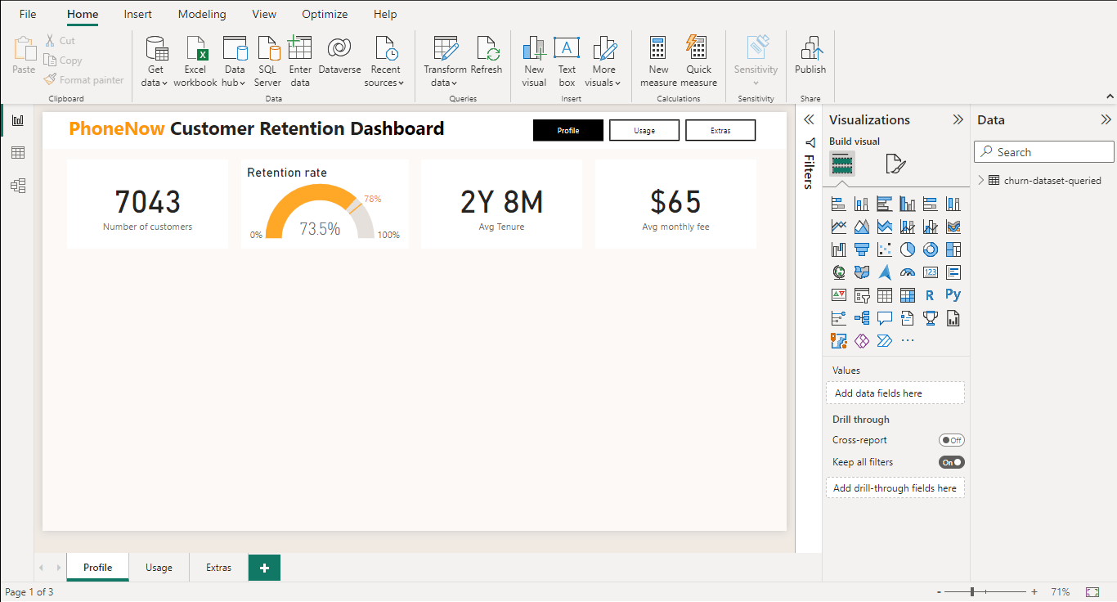Image resolution: width=1117 pixels, height=602 pixels.
Task: Select the Multi-row card visual
Action: coord(953,272)
